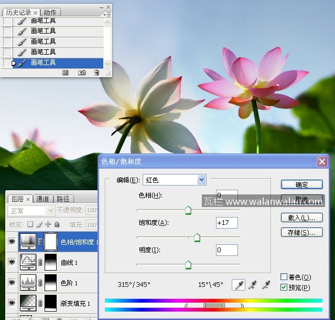This screenshot has height=320, width=335.
Task: Select the eyedropper tool in Hue/Saturation dialog
Action: [x=239, y=285]
